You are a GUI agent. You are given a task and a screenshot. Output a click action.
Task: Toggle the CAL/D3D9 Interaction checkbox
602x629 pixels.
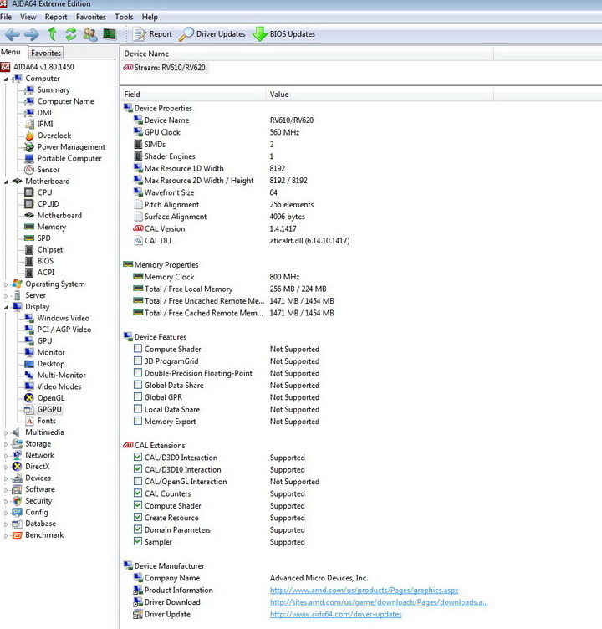(x=138, y=457)
